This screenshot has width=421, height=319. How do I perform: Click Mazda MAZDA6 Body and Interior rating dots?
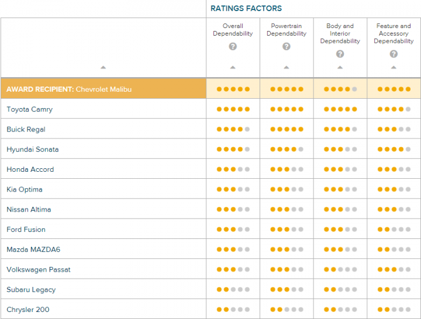coord(340,249)
